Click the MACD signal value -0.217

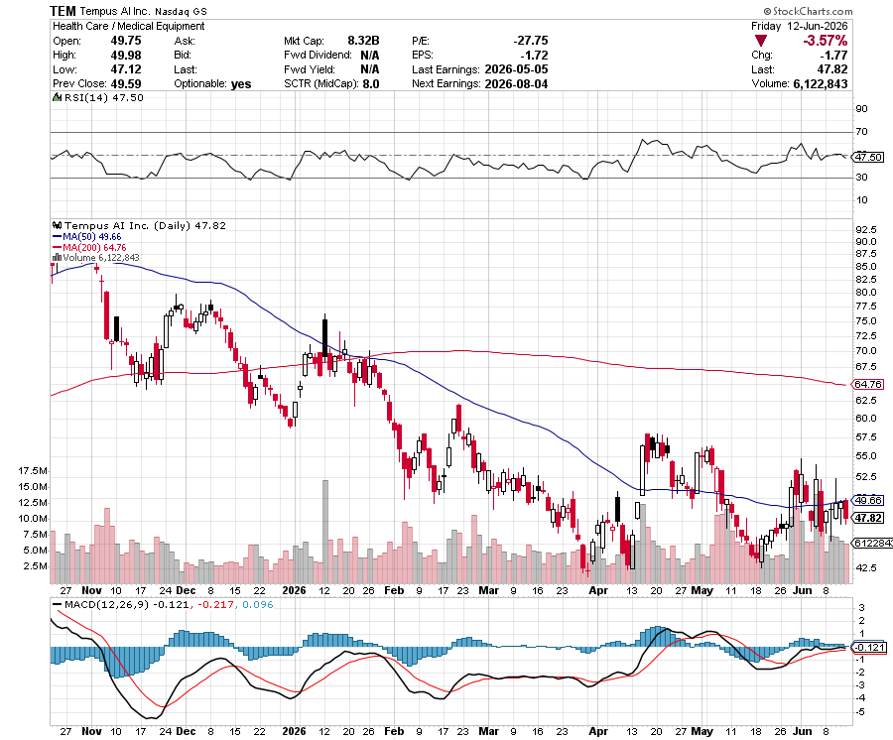tap(214, 604)
